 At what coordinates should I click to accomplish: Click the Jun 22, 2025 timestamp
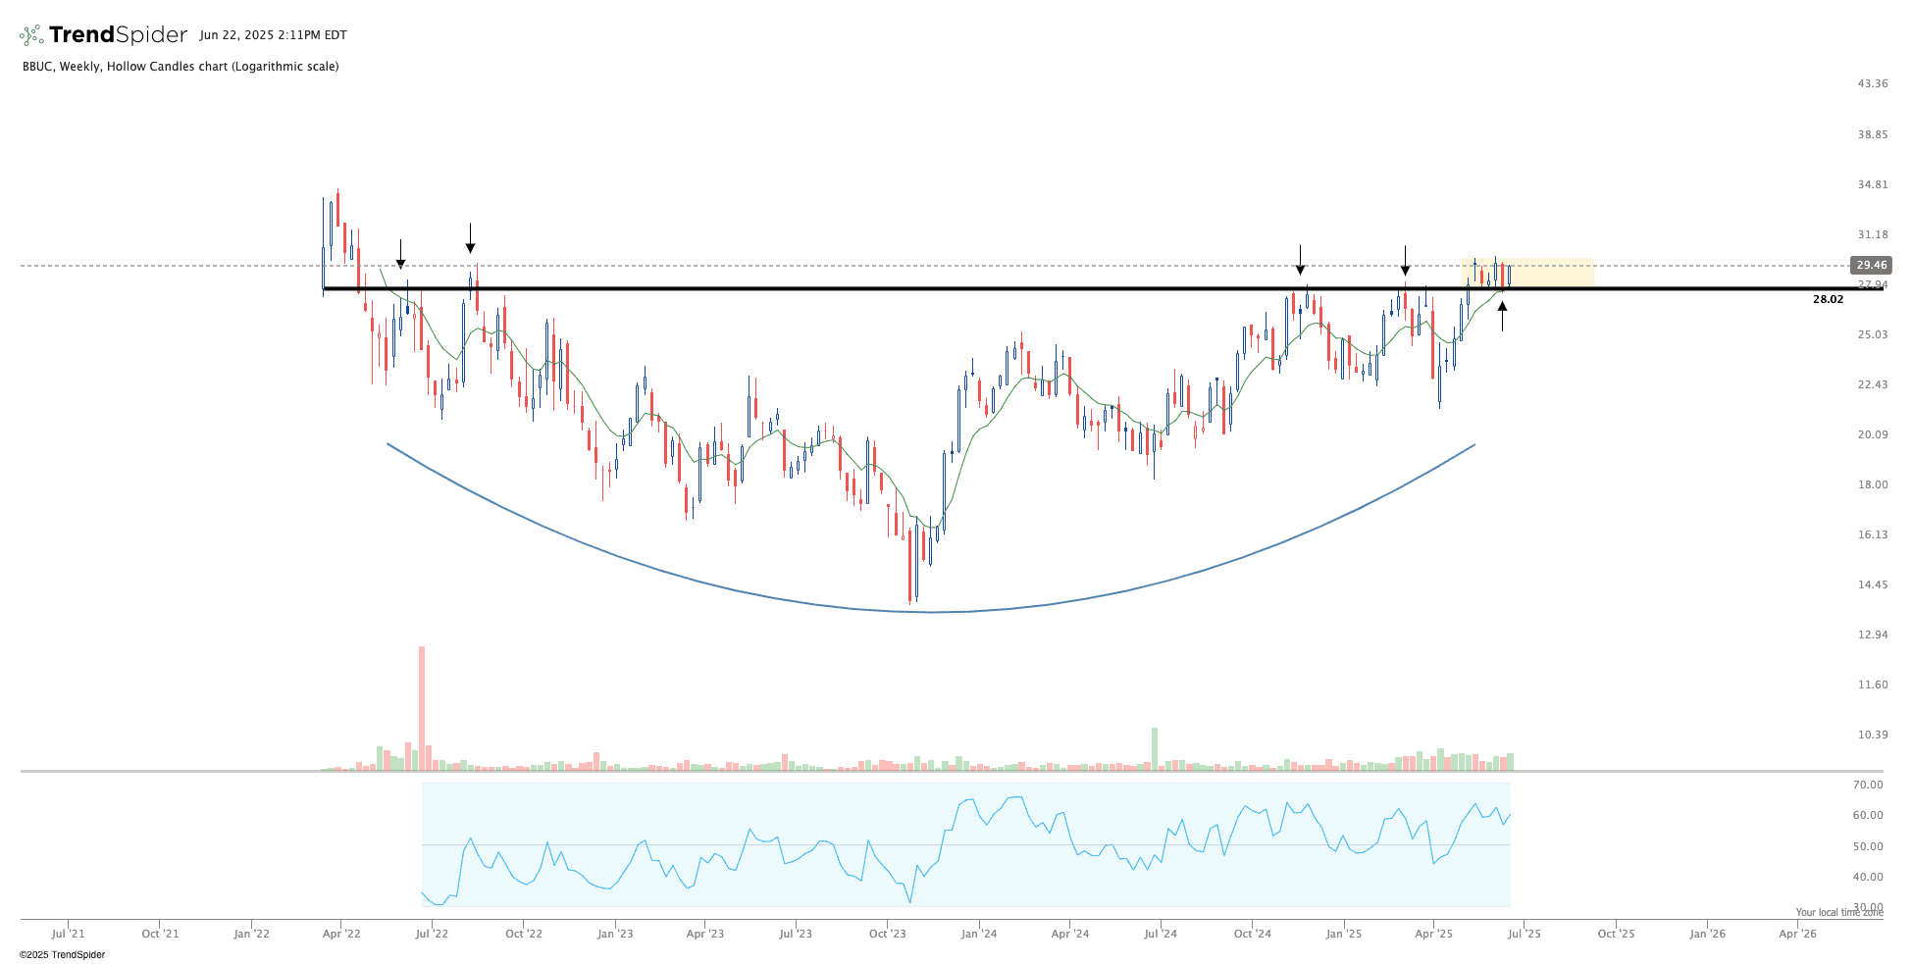point(273,35)
